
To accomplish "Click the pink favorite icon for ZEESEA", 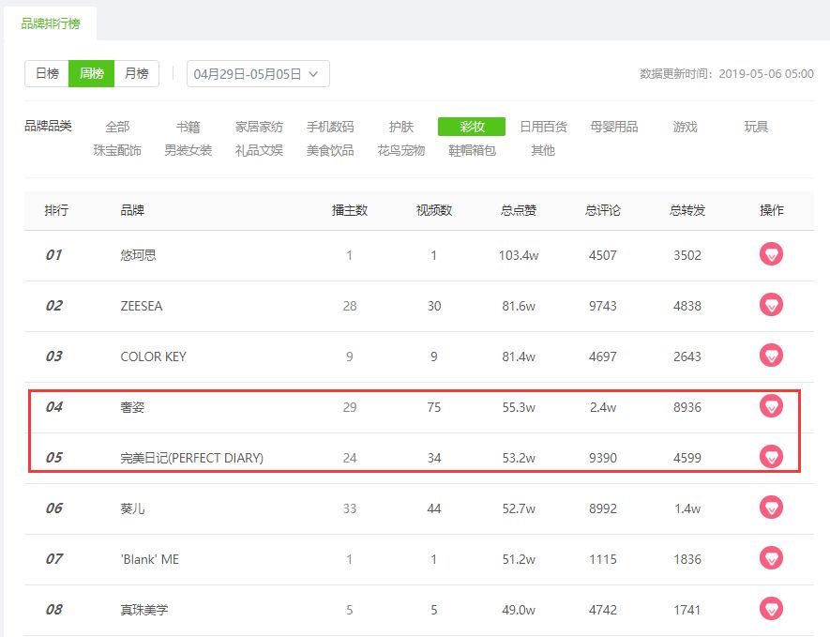I will [x=771, y=305].
